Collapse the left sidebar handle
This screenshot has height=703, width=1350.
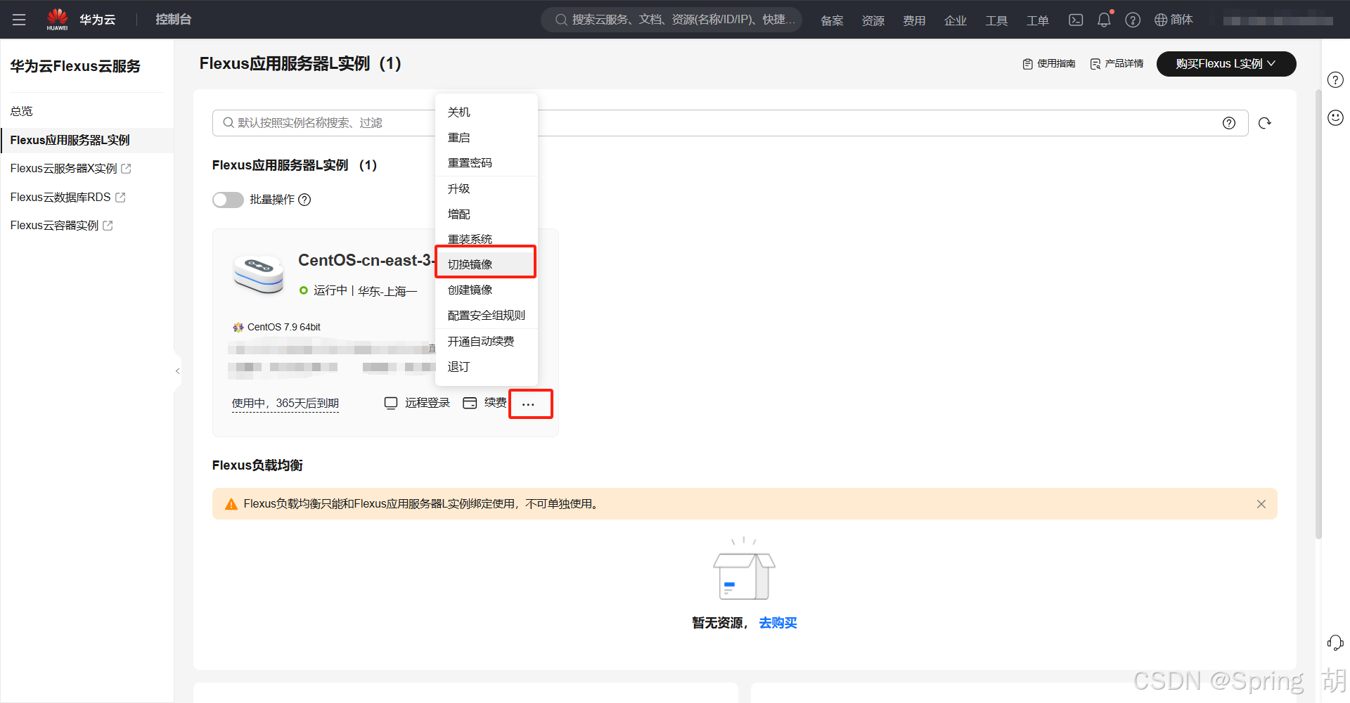click(x=178, y=370)
